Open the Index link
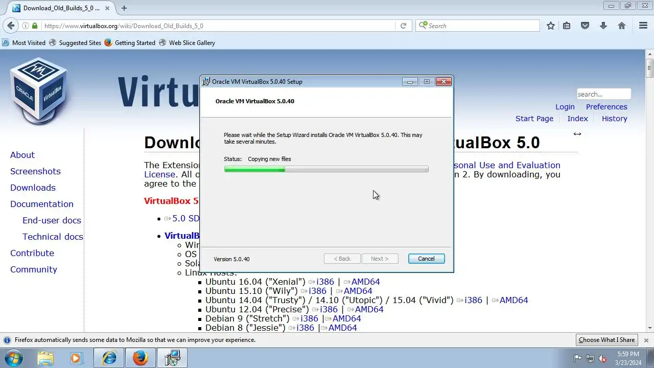 click(577, 119)
